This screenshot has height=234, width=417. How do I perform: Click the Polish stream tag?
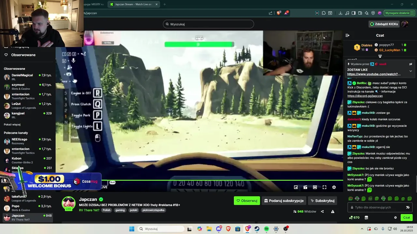coord(107,210)
